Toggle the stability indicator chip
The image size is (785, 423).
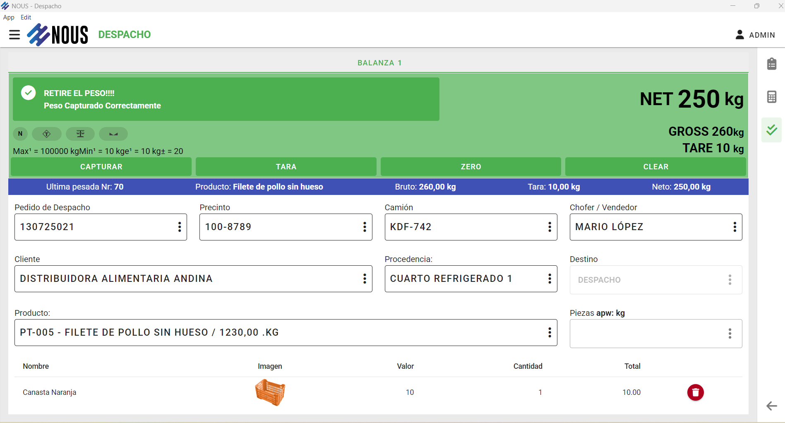(113, 134)
